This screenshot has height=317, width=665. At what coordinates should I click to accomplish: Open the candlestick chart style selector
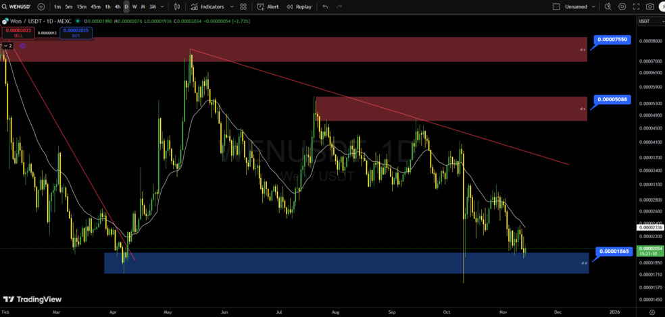[177, 7]
